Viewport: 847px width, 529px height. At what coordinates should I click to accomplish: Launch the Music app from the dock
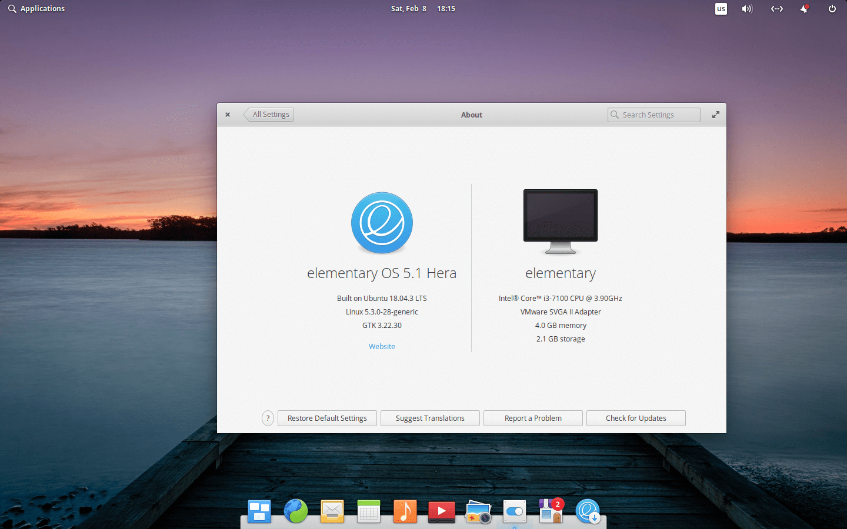tap(405, 511)
